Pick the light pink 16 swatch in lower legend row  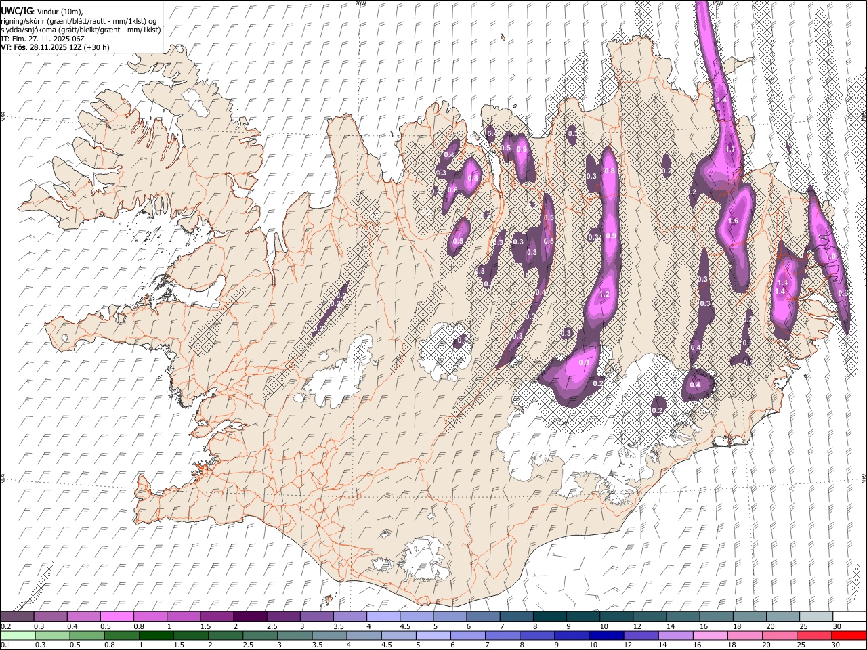point(710,635)
